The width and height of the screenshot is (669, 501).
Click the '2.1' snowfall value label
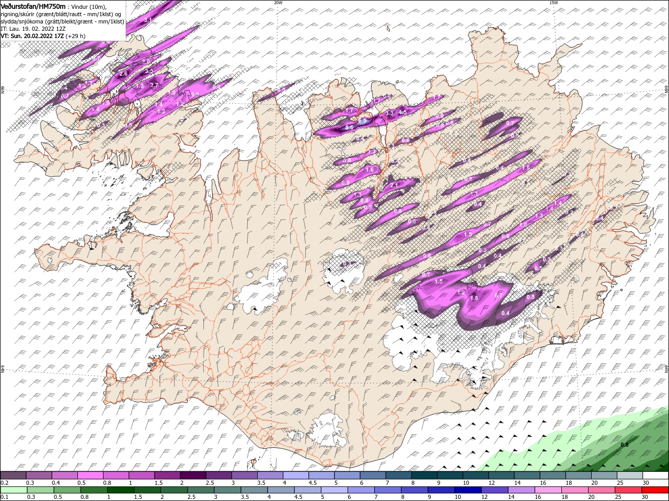coord(395,185)
